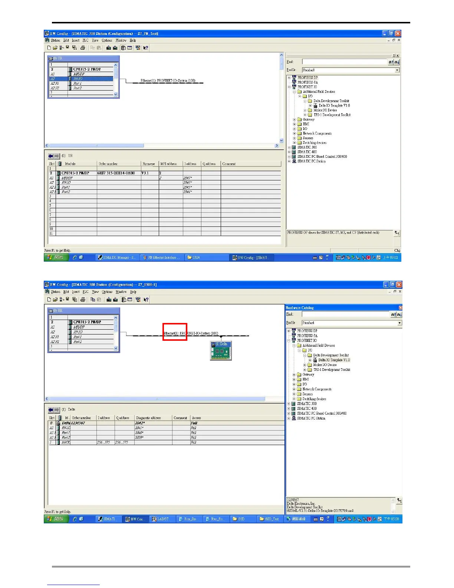The height and width of the screenshot is (588, 454).
Task: Collapse PROFINET IO node in Hardware Catalog
Action: 289,340
